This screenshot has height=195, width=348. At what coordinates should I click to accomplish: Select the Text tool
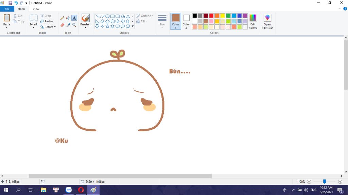coord(74,18)
